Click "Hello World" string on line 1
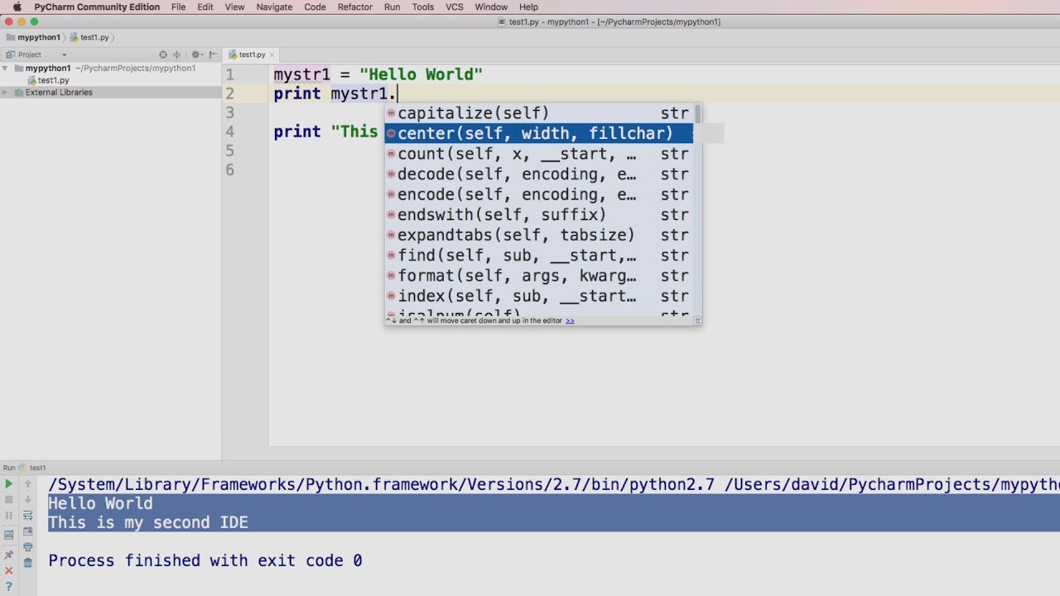The image size is (1060, 596). (421, 74)
